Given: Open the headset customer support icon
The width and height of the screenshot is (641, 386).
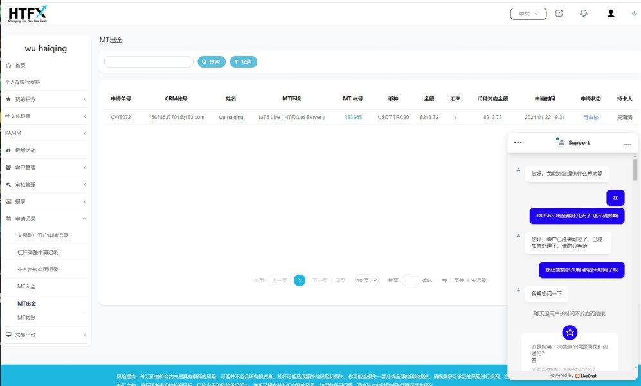Looking at the screenshot, I should pyautogui.click(x=584, y=14).
